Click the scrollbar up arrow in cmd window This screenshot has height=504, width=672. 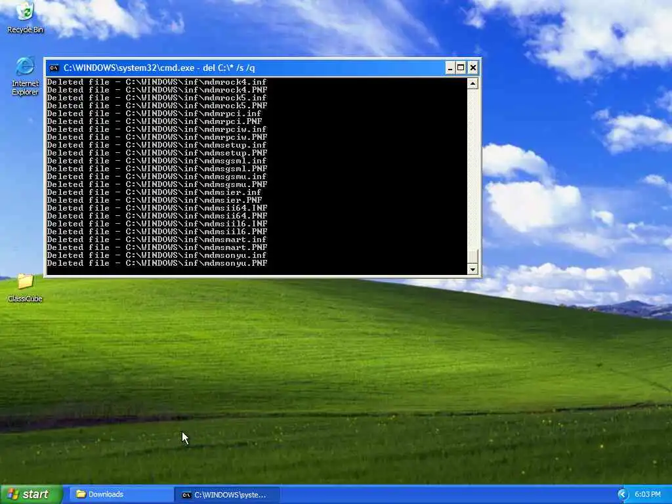(472, 83)
